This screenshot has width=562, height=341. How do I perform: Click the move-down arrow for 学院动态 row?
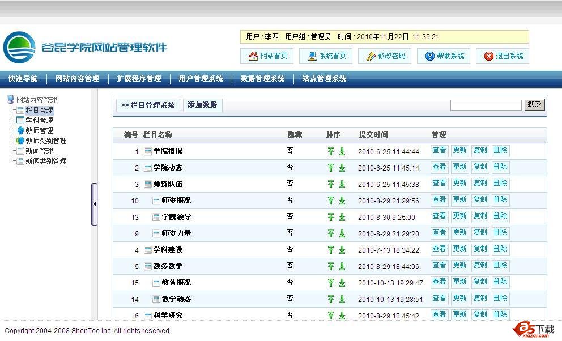point(342,168)
